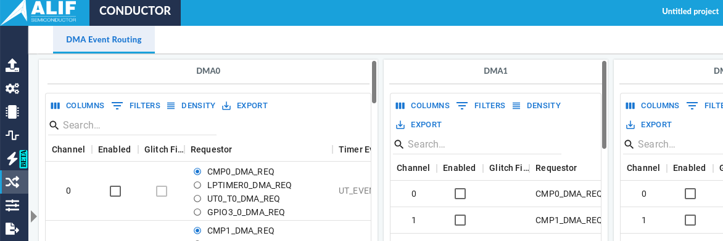Click the DMA0 search magnifier icon

click(x=54, y=125)
